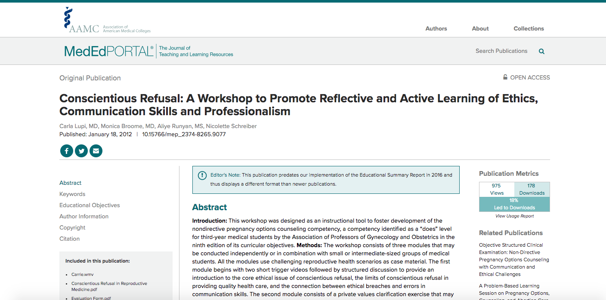Select the Carrie.wmv file entry
Viewport: 606px width, 300px height.
[82, 274]
